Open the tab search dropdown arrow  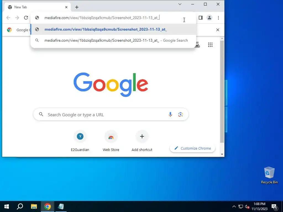click(180, 4)
